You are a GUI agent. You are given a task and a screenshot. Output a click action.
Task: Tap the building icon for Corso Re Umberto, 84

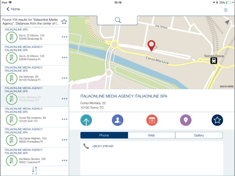pyautogui.click(x=11, y=119)
